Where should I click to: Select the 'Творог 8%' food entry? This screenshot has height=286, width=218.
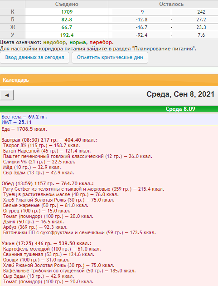[x=42, y=145]
